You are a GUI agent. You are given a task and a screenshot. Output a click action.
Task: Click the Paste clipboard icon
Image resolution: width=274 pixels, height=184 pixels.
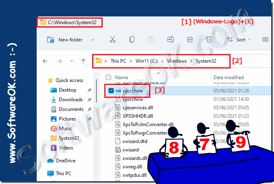click(x=151, y=39)
